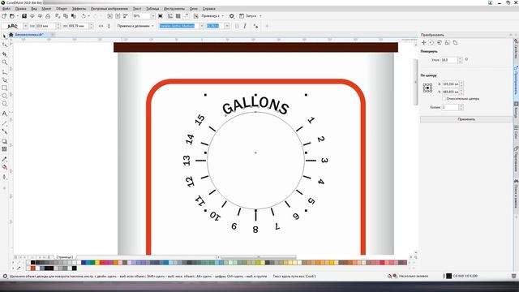Select the Eyedropper tool in the toolbox

(x=4, y=159)
